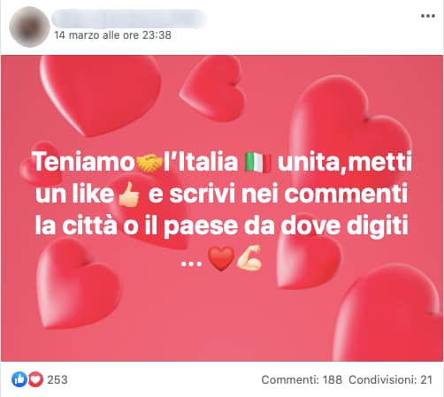444x397 pixels.
Task: Click the thumbs-up emoji after 'un like'
Action: point(129,195)
